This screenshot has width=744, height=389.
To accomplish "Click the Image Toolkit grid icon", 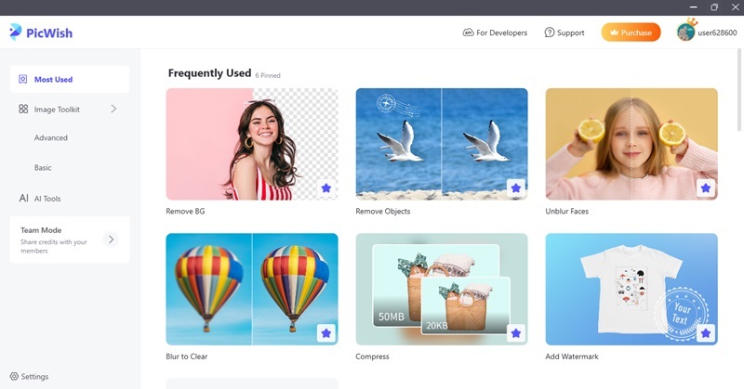I will pos(23,109).
